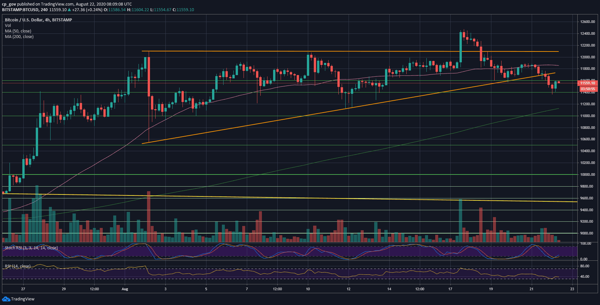Viewport: 600px width, 305px height.
Task: Click the Stoch RSI 100.00 scale label
Action: coord(586,243)
